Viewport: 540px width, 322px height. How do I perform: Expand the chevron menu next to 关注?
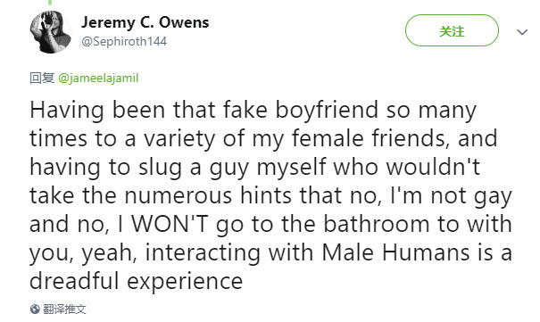tap(522, 32)
